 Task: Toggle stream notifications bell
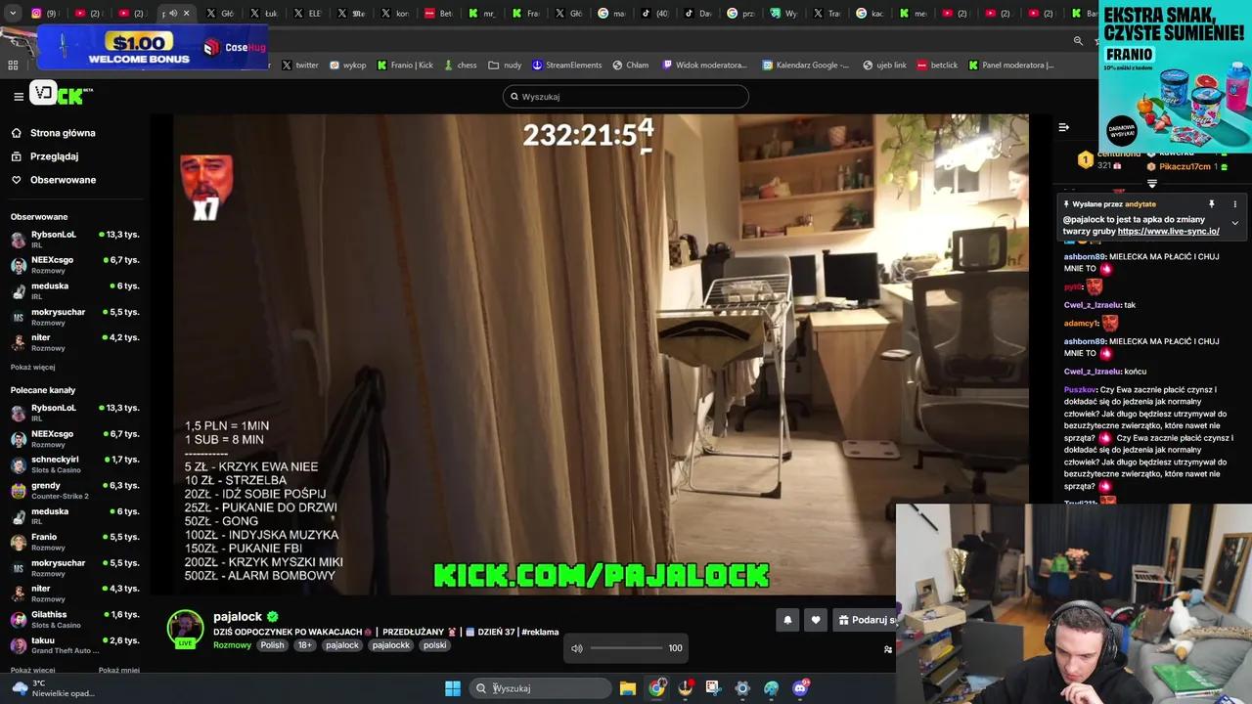pos(787,620)
